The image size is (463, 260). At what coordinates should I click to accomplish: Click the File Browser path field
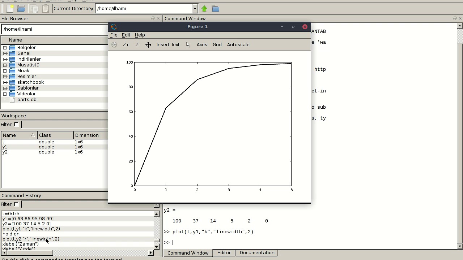pos(55,29)
